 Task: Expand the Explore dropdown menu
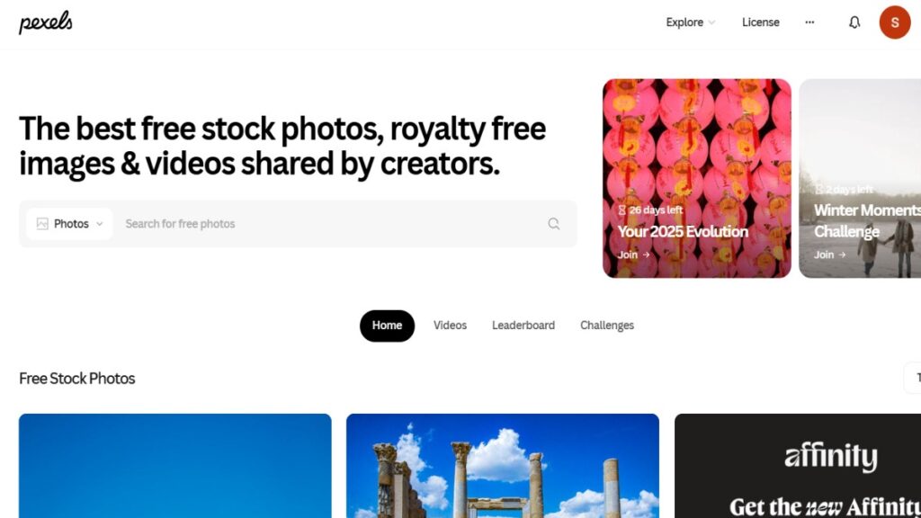(690, 22)
